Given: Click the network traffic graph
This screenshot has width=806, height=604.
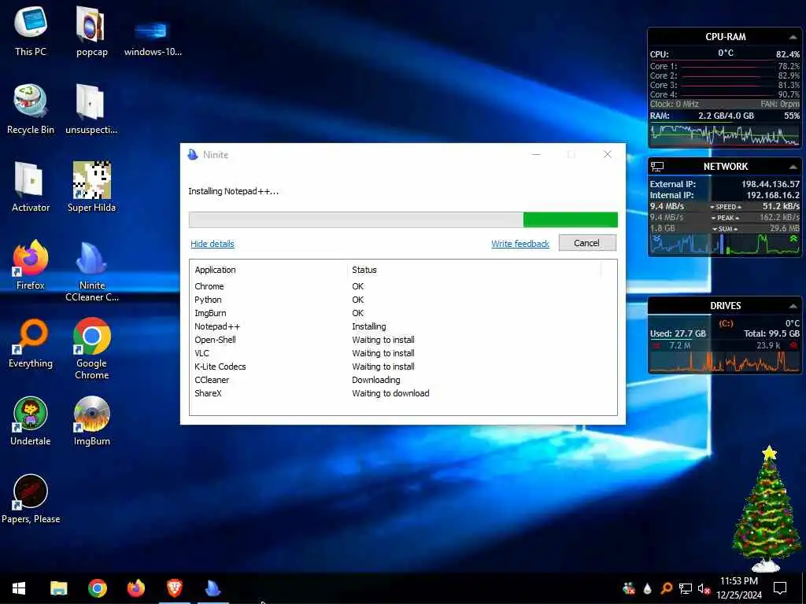Looking at the screenshot, I should 725,245.
